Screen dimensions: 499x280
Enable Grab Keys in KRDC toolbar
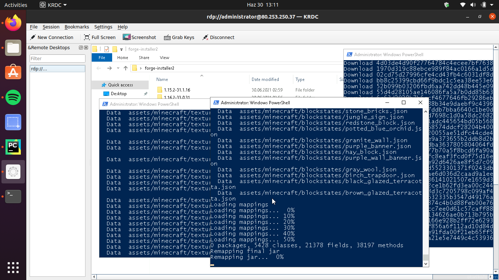(179, 37)
